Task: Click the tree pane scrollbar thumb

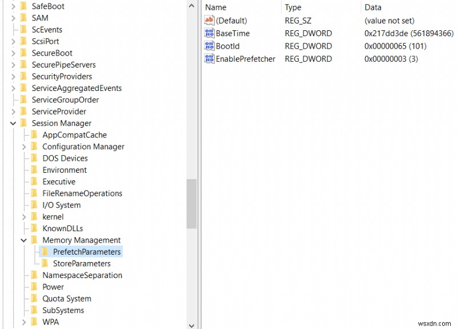Action: pos(191,204)
